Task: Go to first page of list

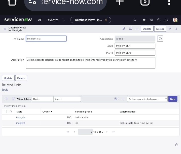Action: [68, 132]
